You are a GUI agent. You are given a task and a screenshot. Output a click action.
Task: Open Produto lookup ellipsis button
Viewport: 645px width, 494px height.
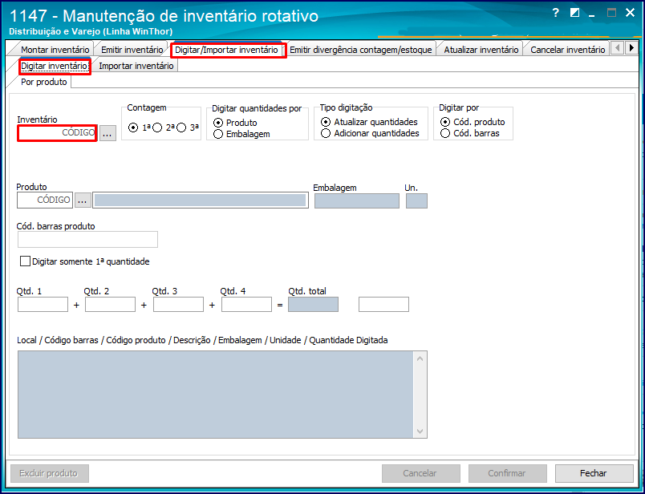point(83,200)
